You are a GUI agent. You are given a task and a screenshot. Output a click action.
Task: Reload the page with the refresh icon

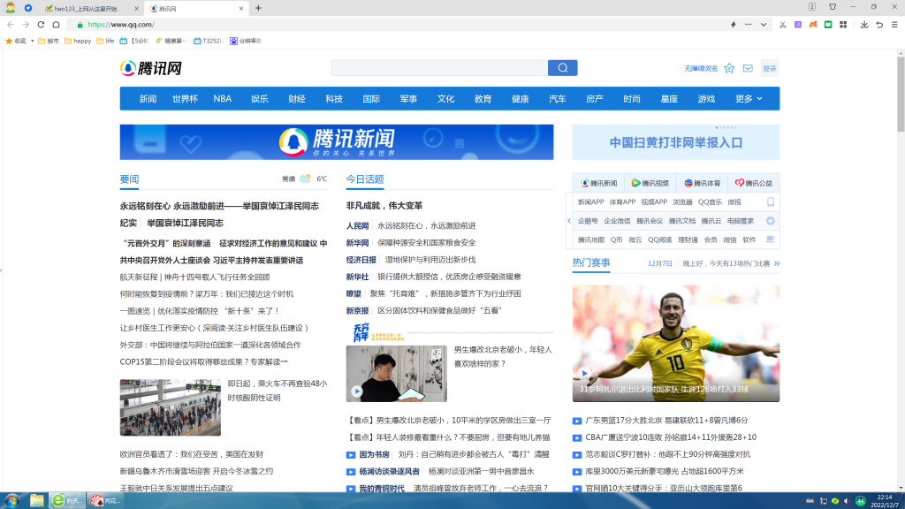click(x=41, y=25)
